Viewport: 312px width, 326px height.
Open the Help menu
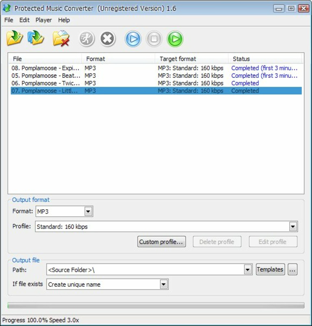[64, 20]
